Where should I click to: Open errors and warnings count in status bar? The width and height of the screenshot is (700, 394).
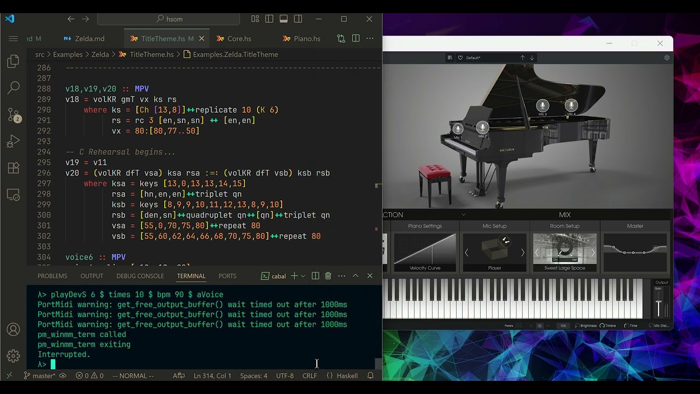[90, 375]
